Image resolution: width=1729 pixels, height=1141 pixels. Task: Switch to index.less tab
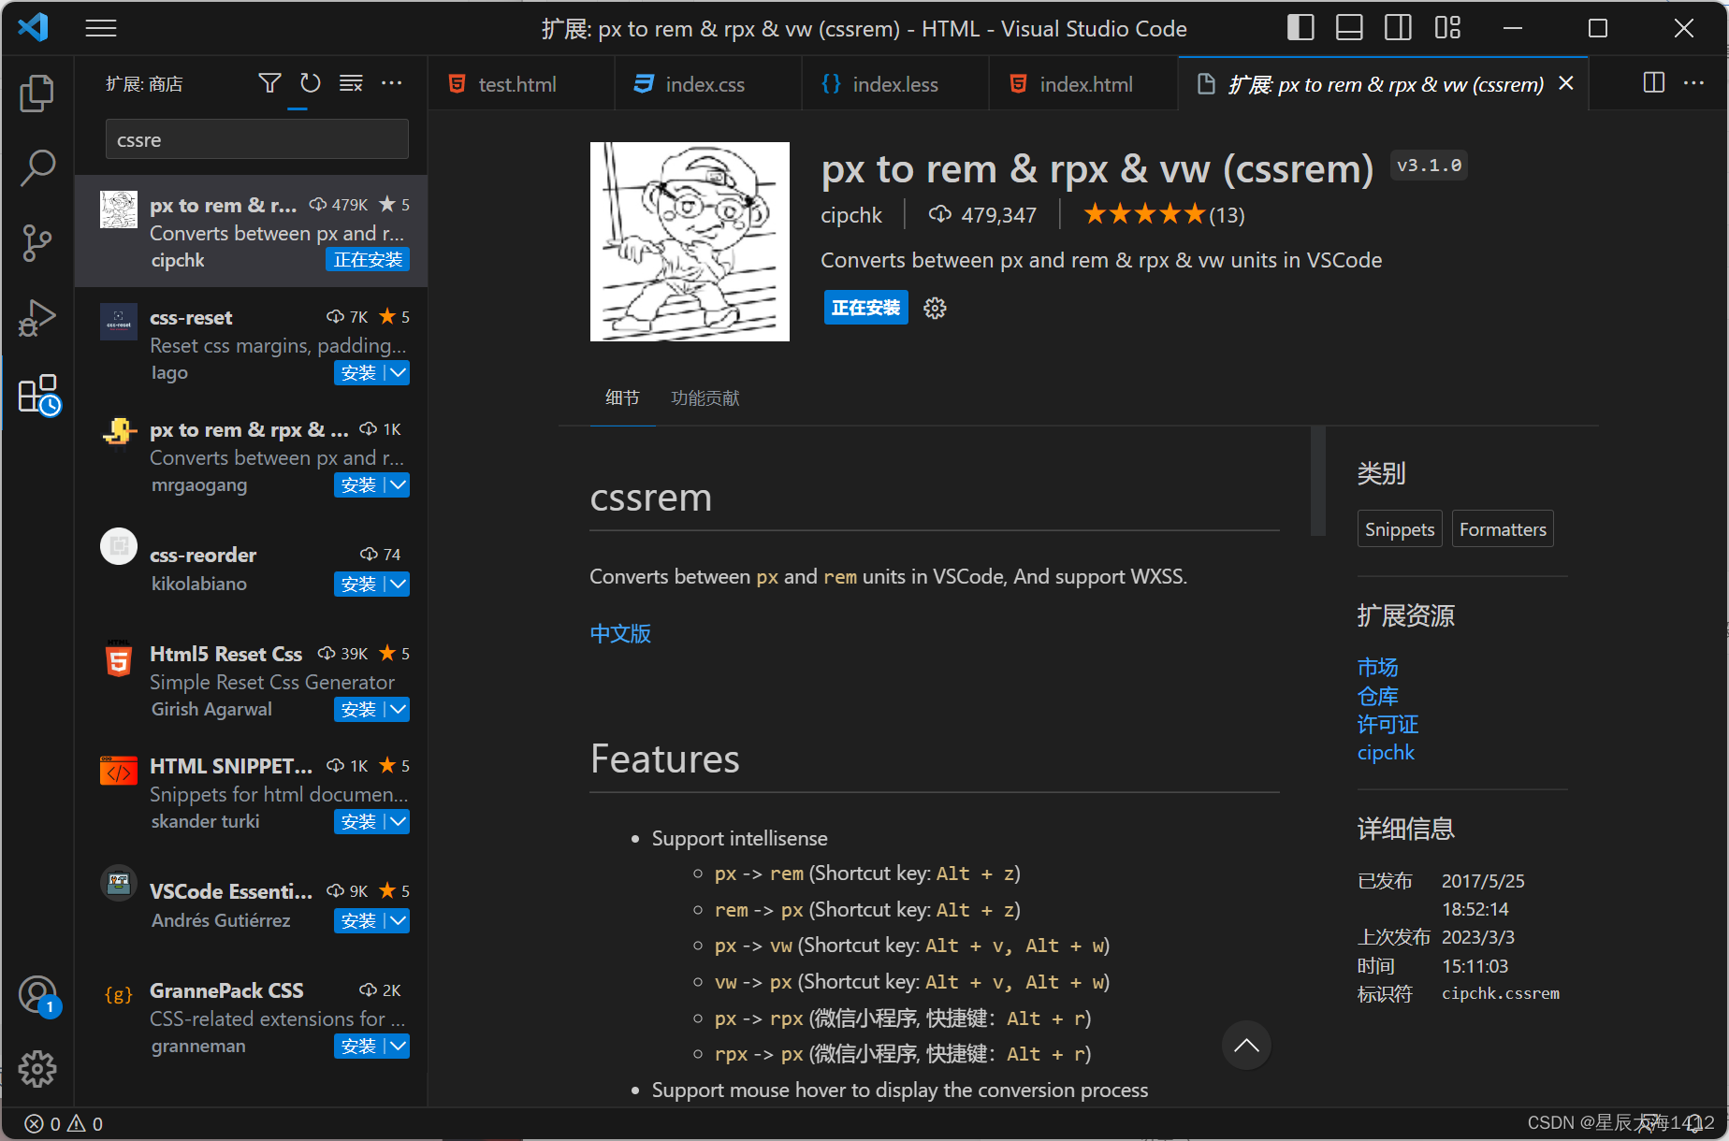tap(895, 84)
